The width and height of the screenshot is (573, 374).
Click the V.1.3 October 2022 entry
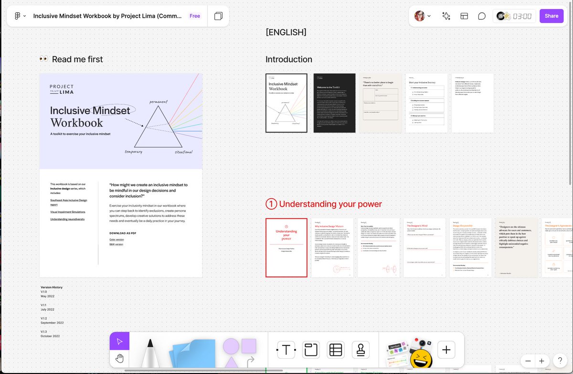click(x=50, y=334)
